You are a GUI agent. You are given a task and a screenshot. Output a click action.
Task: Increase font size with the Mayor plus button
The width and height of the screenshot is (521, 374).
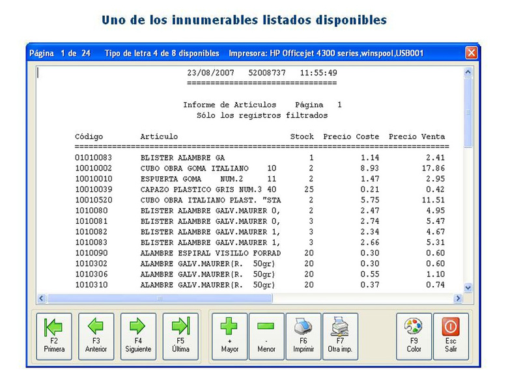230,336
